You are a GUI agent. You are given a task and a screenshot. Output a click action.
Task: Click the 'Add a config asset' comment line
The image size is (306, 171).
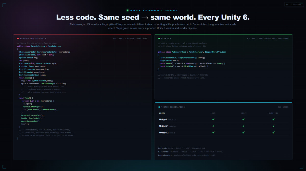pyautogui.click(x=183, y=43)
